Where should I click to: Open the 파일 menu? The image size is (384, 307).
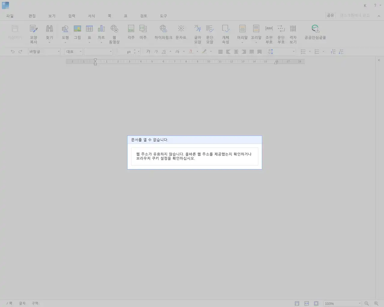coord(10,16)
